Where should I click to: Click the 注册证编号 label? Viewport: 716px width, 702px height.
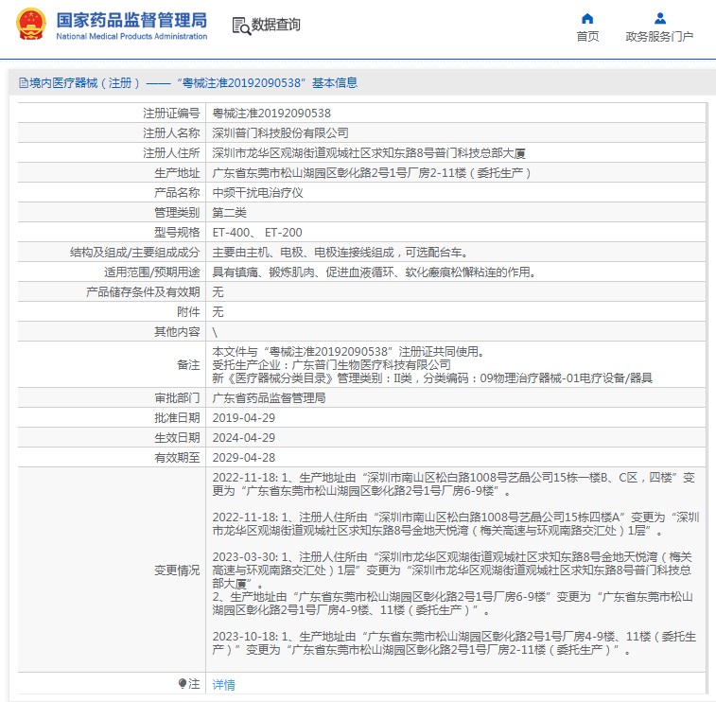[171, 114]
